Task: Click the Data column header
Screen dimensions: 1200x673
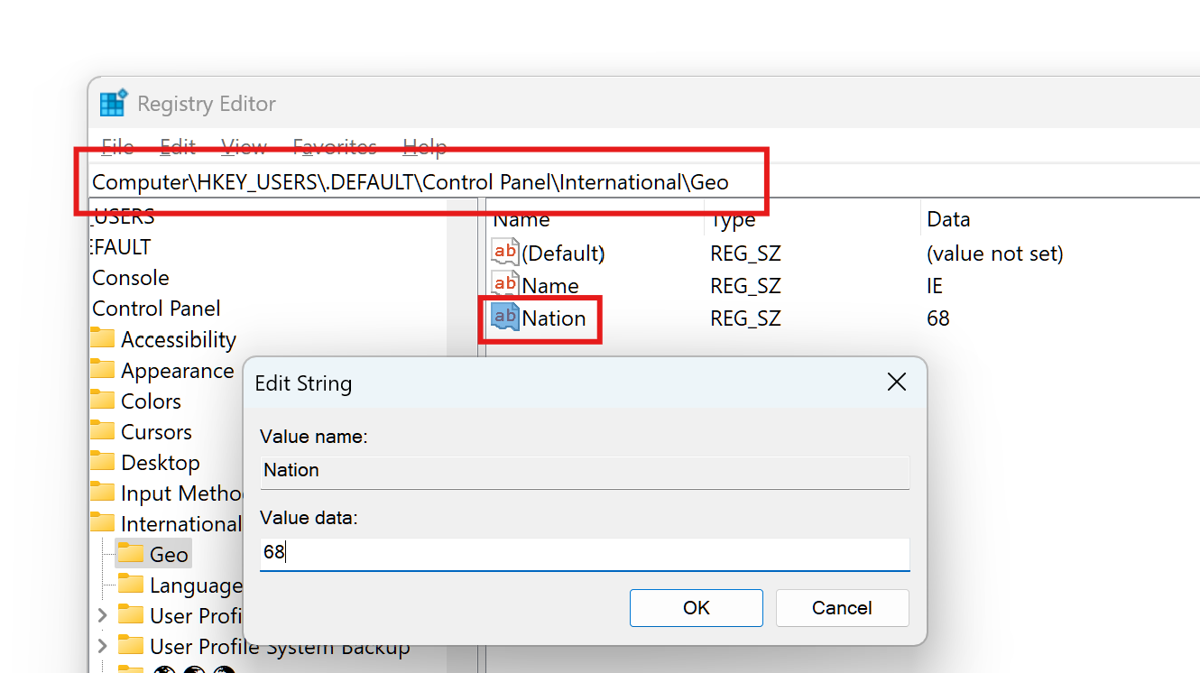Action: tap(948, 219)
